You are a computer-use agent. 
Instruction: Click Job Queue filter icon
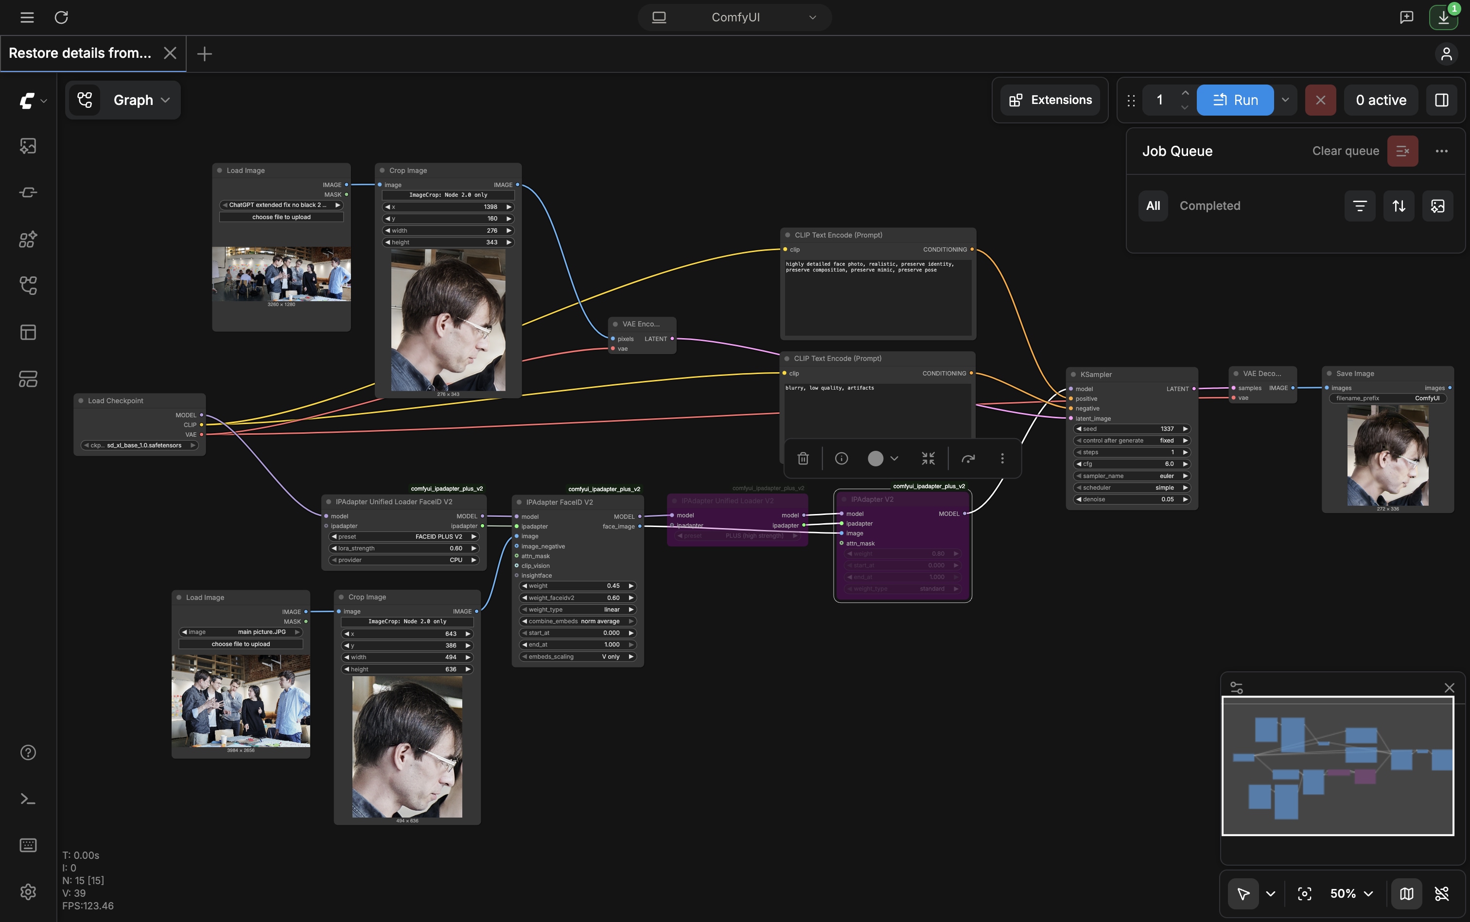coord(1360,206)
